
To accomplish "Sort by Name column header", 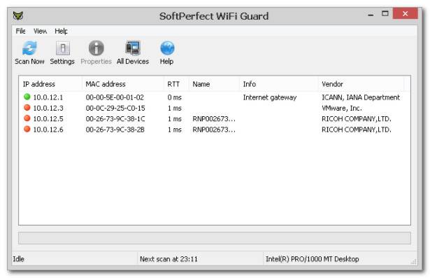I will tap(214, 84).
